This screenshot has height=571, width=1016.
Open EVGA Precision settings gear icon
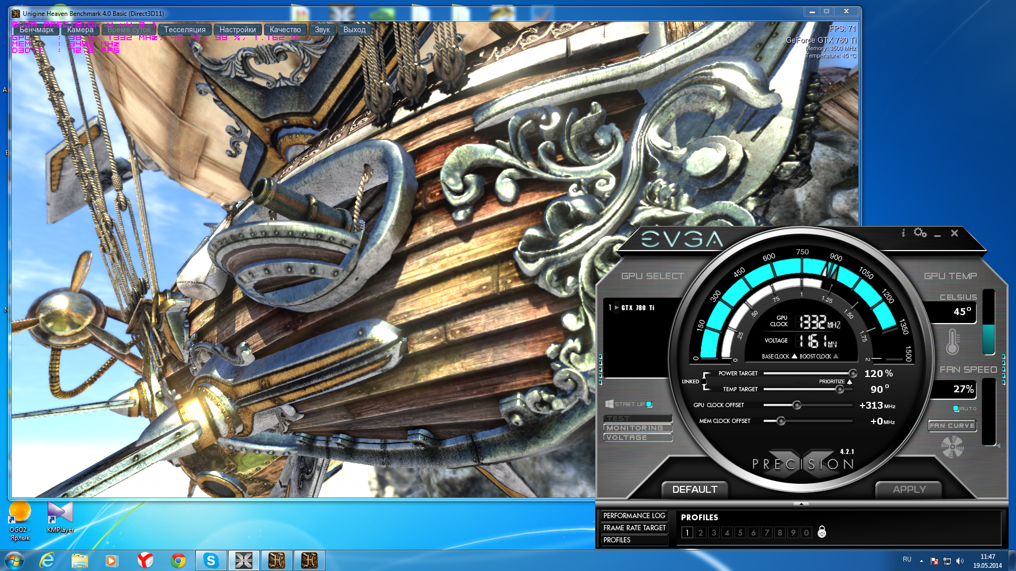coord(920,233)
